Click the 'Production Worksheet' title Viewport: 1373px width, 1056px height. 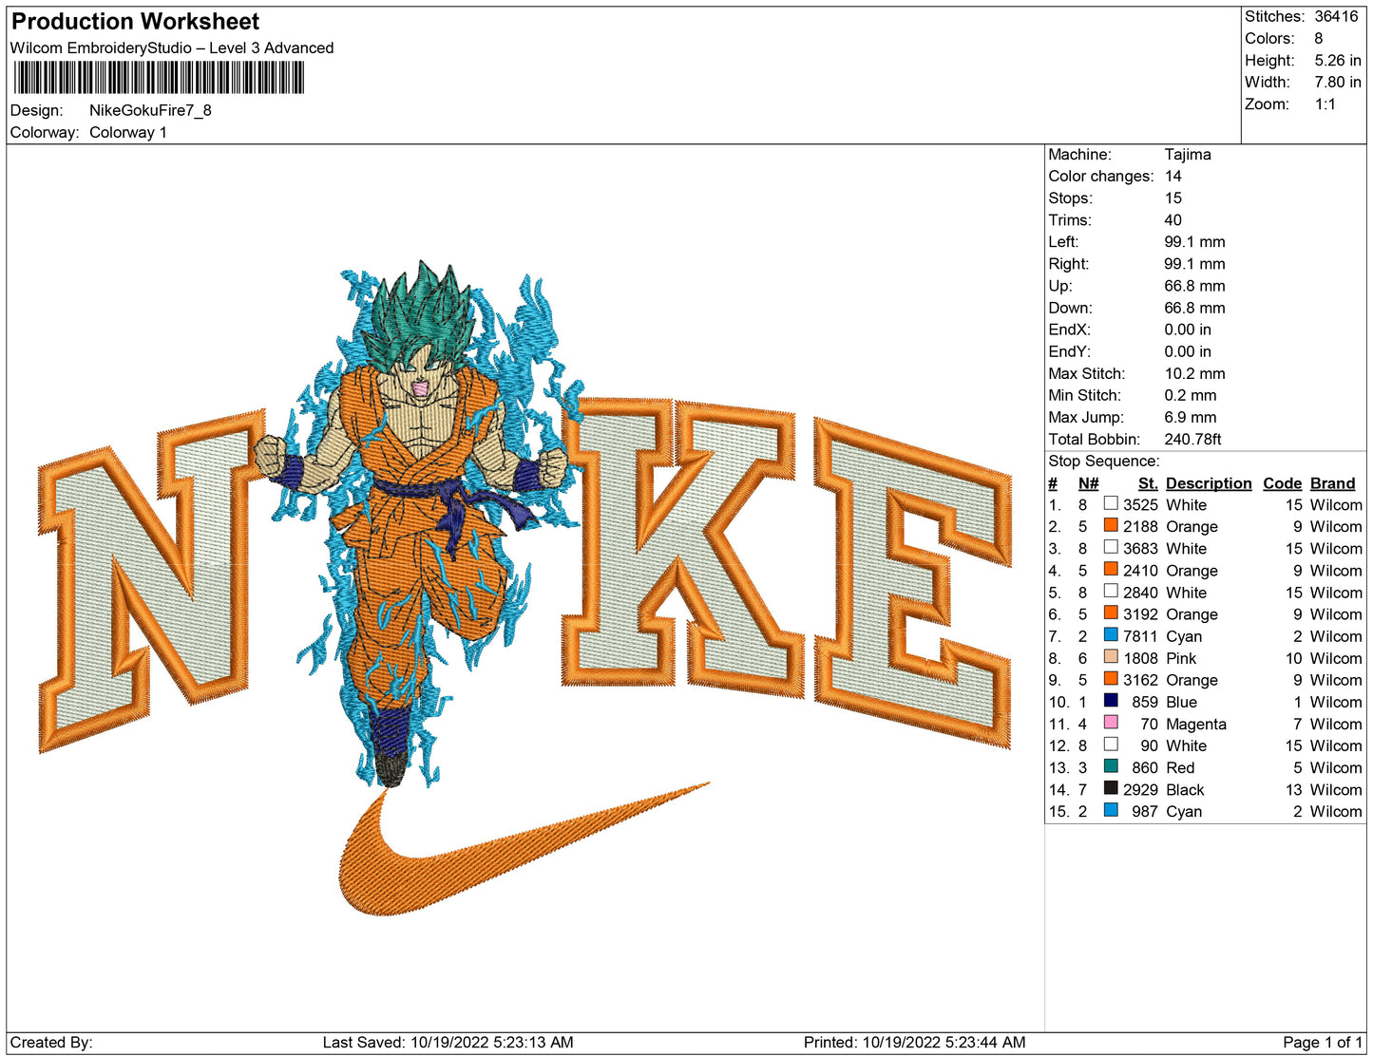point(135,21)
